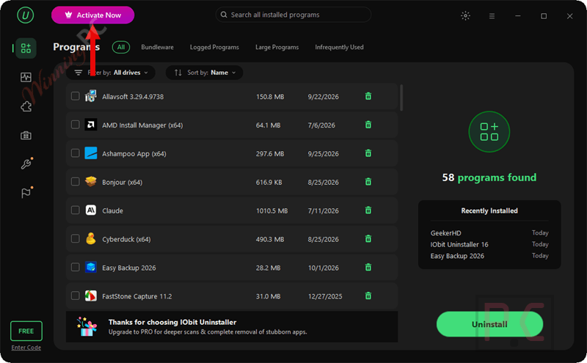Click trash icon for Allavsoft 3.29.4.9738
Screen dimensions: 587x363
pyautogui.click(x=368, y=96)
